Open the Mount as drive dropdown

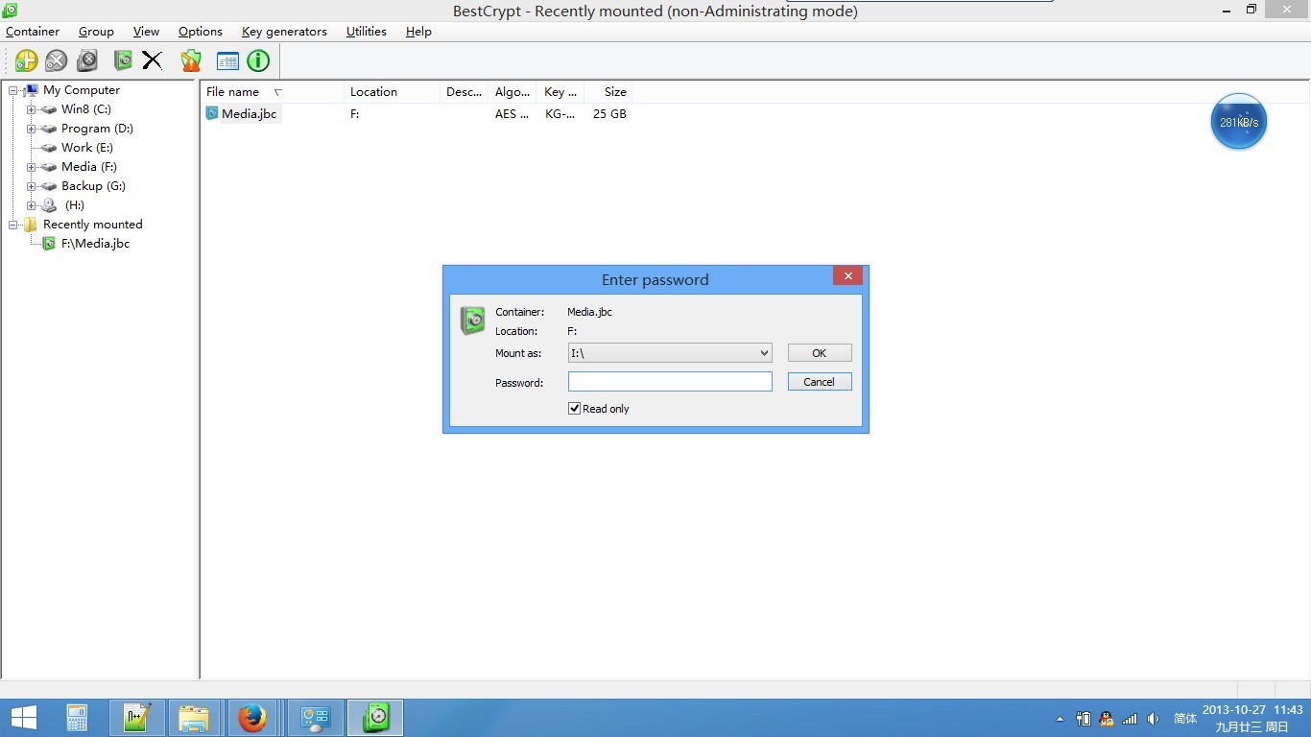(x=764, y=353)
